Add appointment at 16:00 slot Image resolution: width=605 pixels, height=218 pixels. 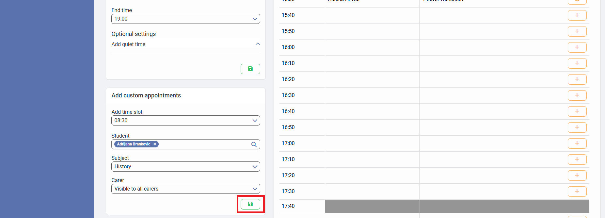coord(577,47)
